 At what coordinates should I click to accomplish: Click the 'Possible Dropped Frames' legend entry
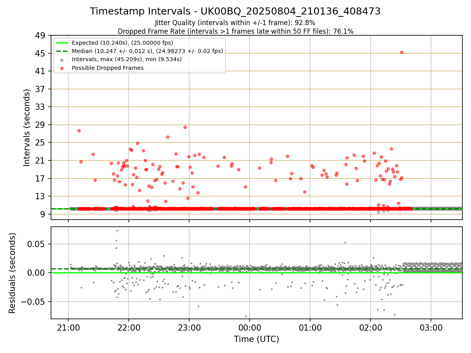pos(108,68)
